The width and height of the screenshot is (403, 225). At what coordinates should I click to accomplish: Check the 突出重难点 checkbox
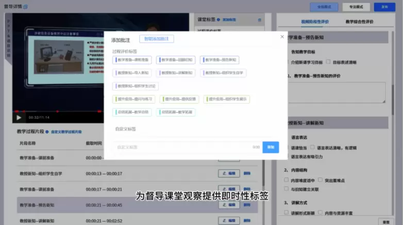click(321, 180)
